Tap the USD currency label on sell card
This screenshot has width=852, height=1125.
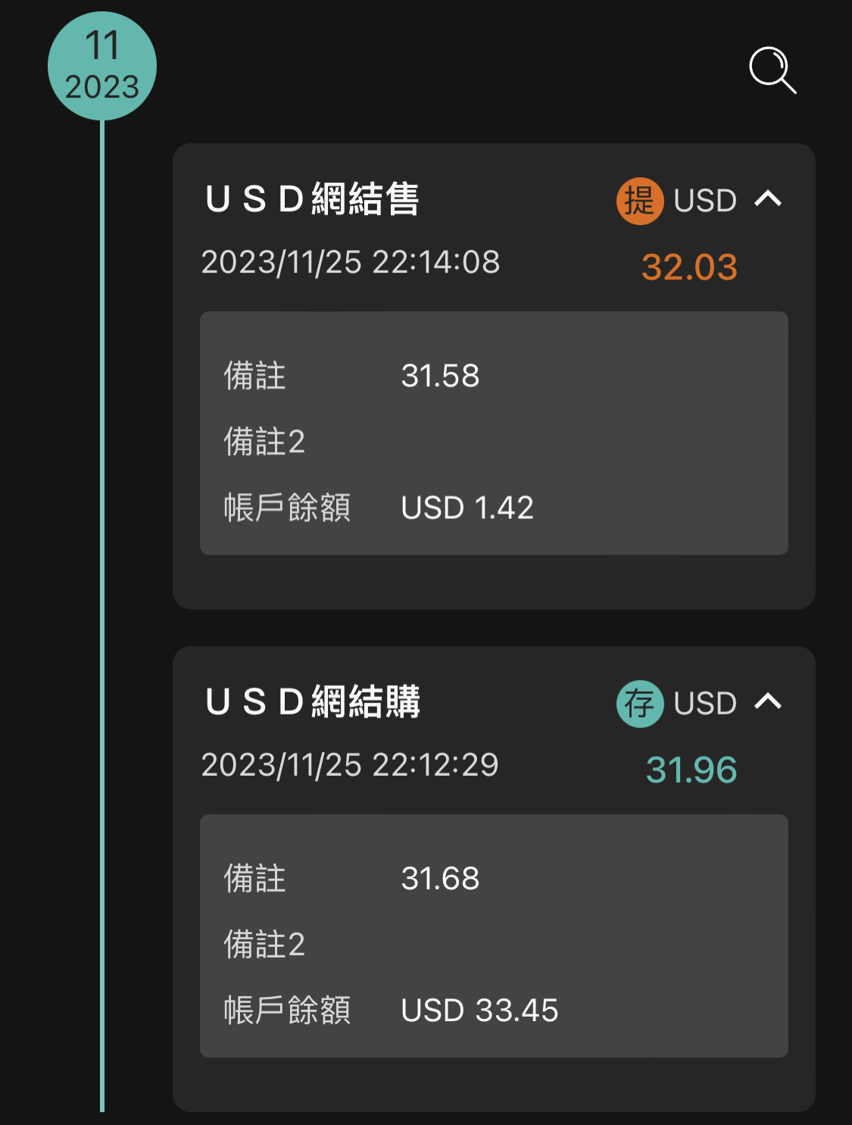(x=705, y=201)
